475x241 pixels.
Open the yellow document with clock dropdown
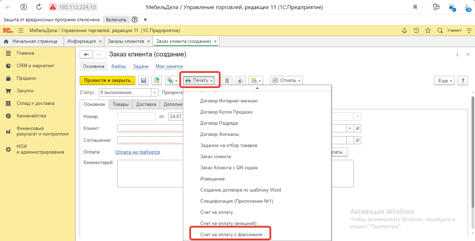256,80
